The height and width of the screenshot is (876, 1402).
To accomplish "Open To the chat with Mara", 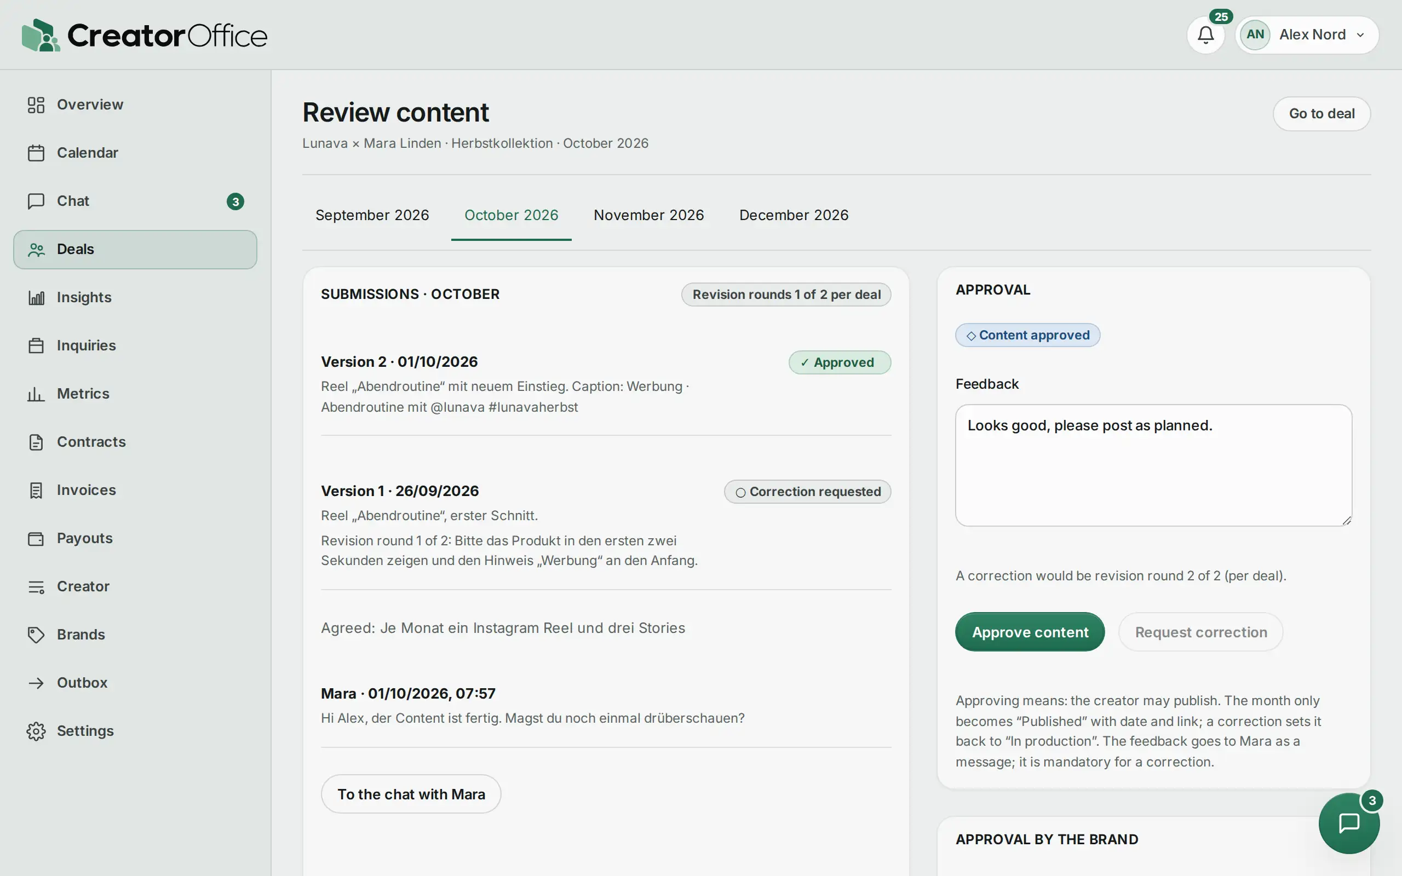I will click(411, 794).
